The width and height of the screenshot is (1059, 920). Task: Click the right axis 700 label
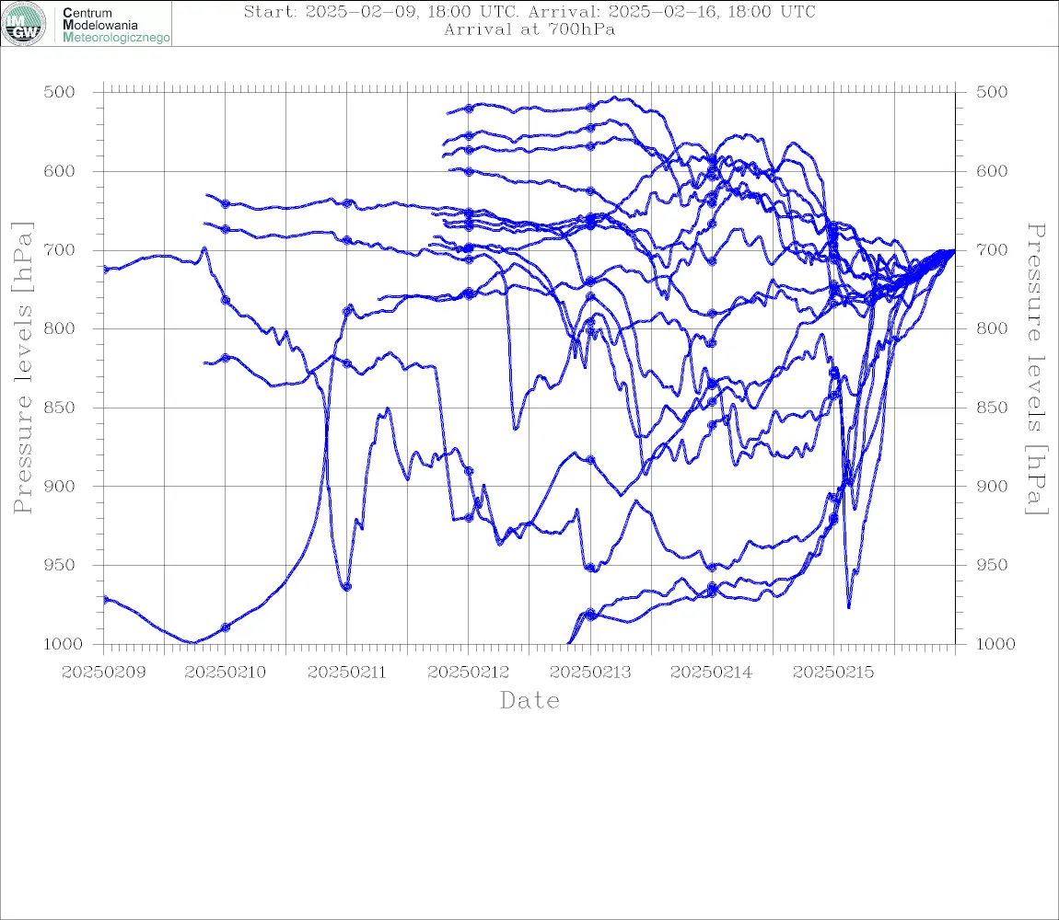[992, 249]
